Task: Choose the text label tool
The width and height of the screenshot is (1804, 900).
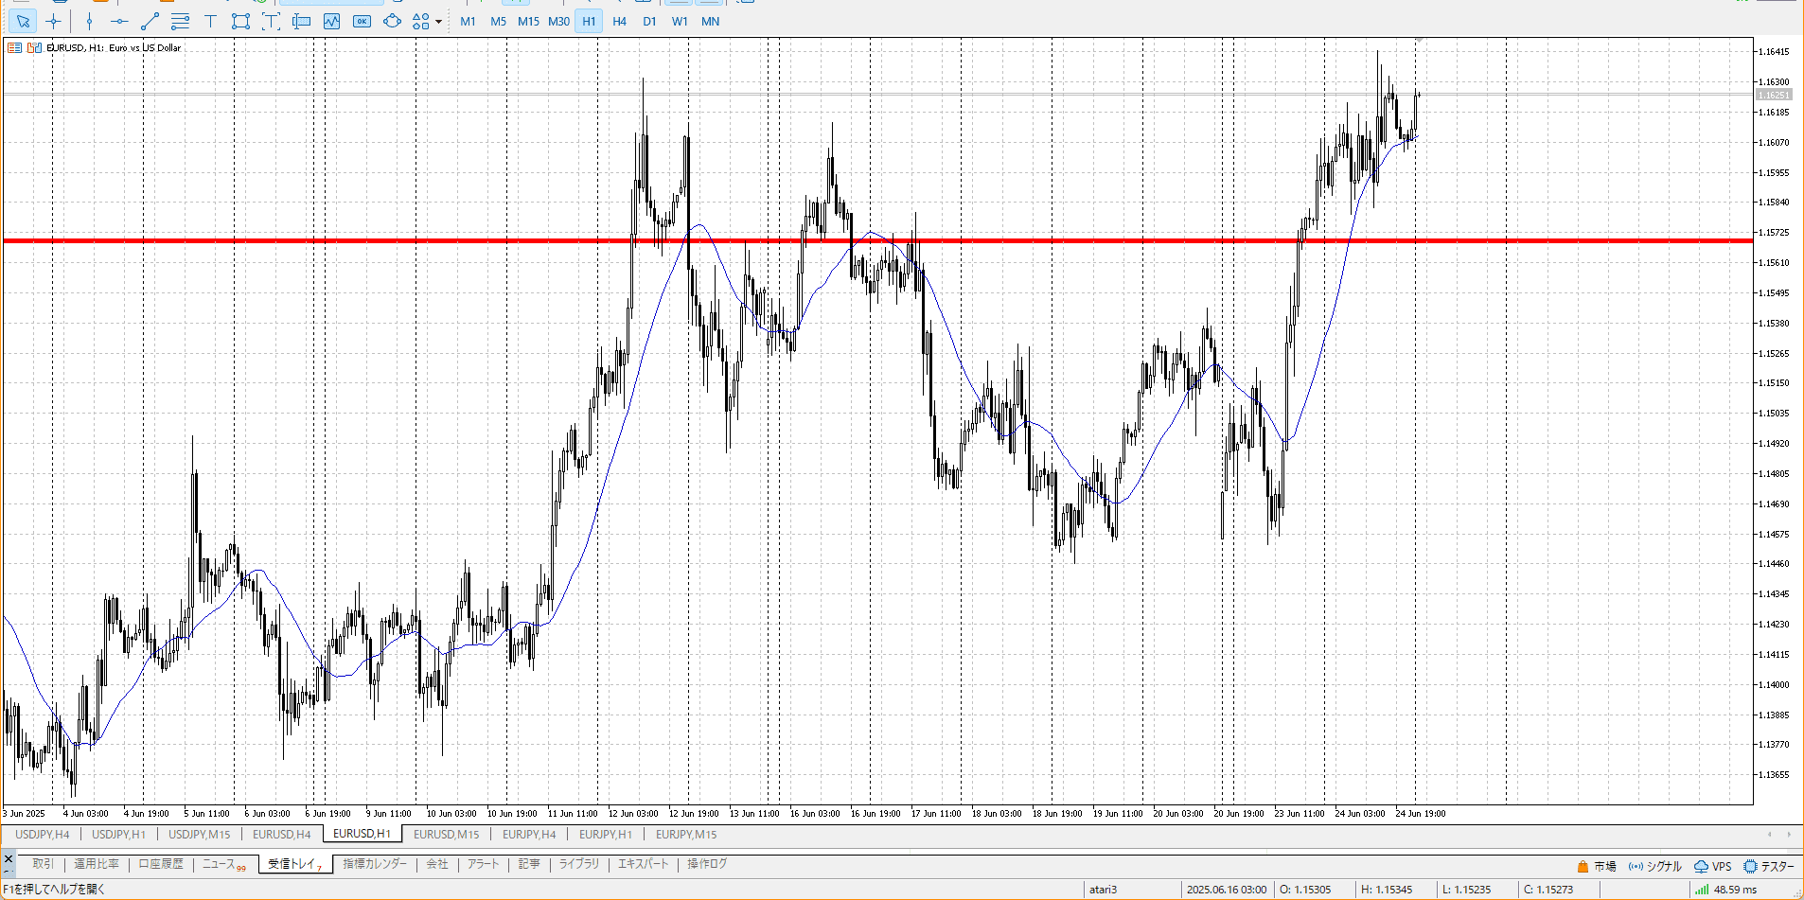Action: tap(271, 21)
